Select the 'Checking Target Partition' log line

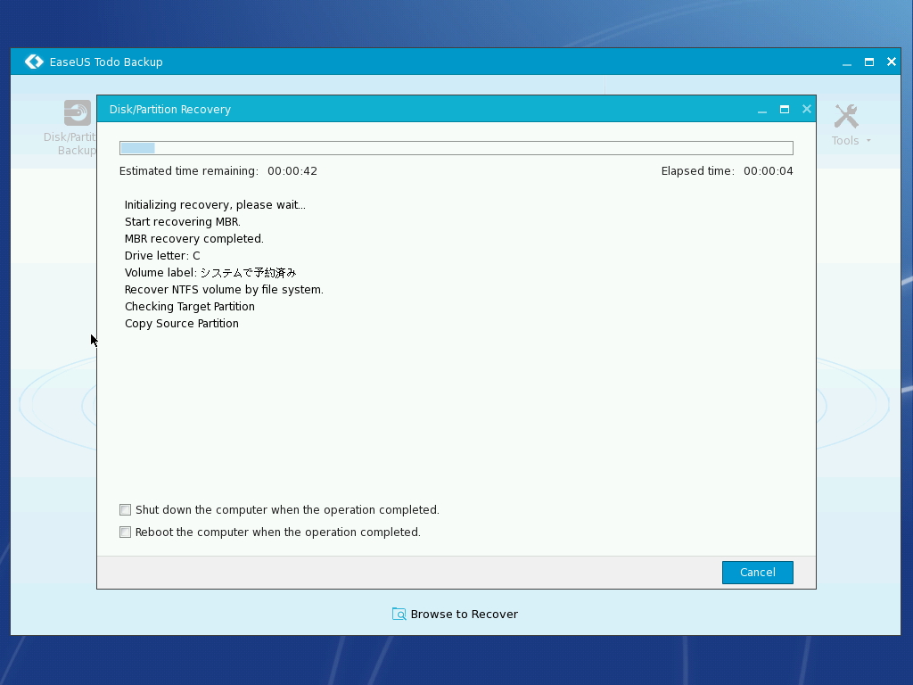[x=190, y=307]
